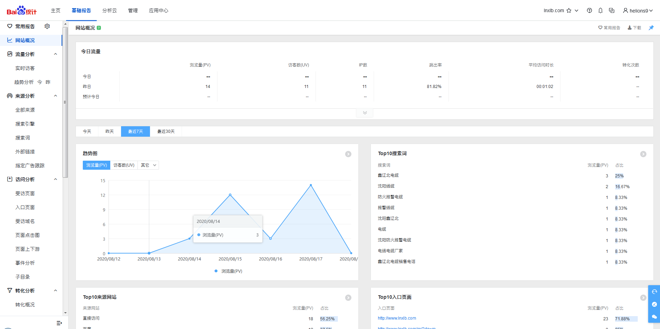This screenshot has height=329, width=660.
Task: Add to 常用报告 button at top right
Action: 609,28
